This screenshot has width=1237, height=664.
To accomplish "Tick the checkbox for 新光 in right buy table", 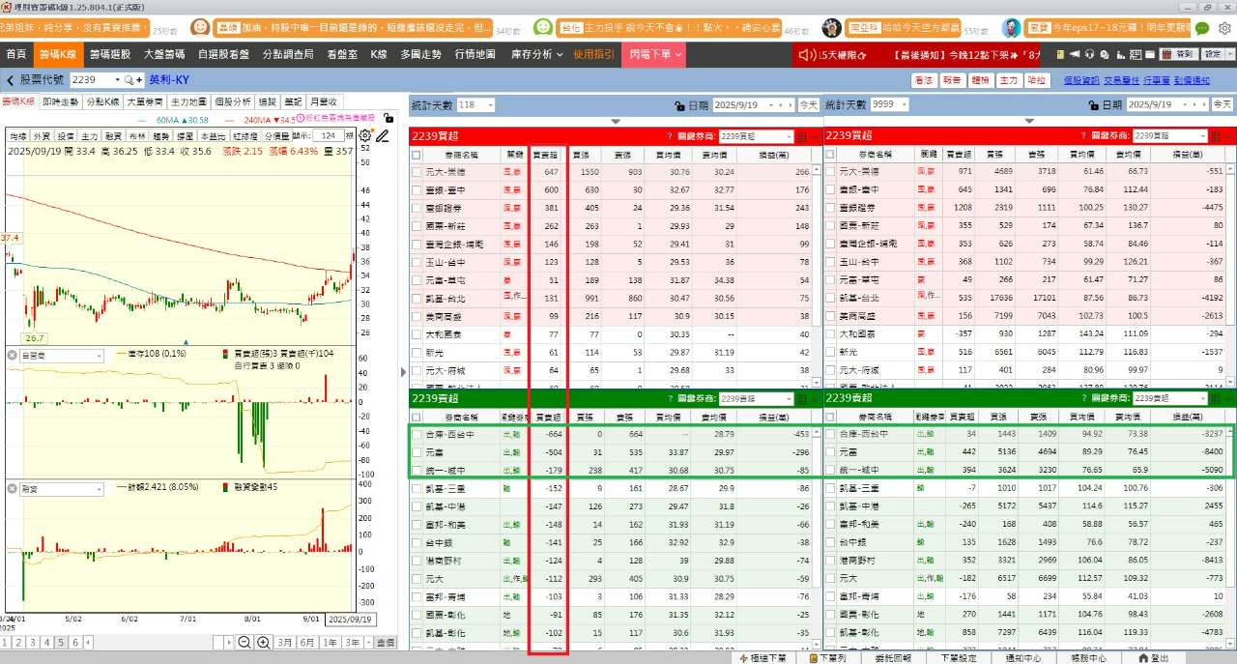I will pyautogui.click(x=832, y=352).
